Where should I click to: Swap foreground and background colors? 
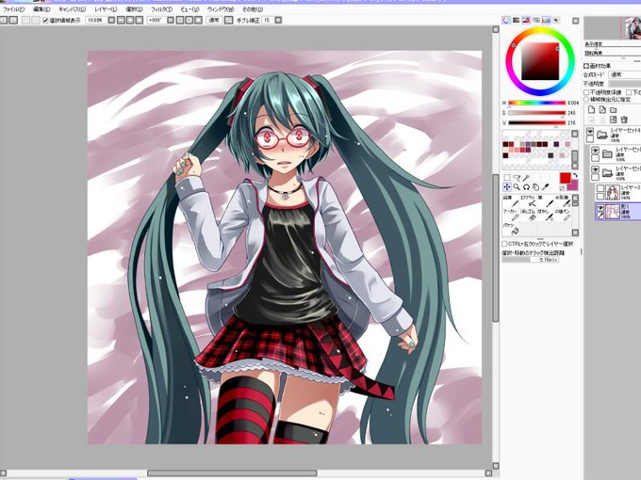[575, 175]
